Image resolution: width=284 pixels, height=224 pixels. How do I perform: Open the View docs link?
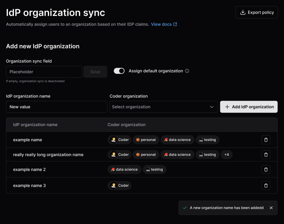(162, 24)
